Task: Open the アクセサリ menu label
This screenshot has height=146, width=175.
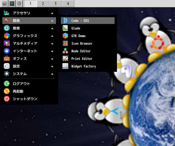Action: point(21,13)
